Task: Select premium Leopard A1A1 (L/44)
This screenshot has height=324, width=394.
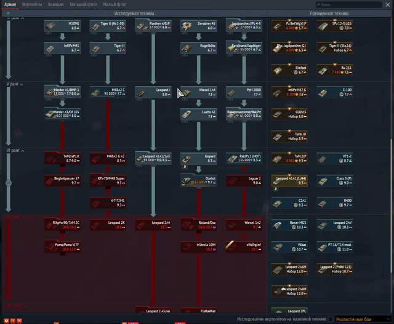Action: click(289, 181)
